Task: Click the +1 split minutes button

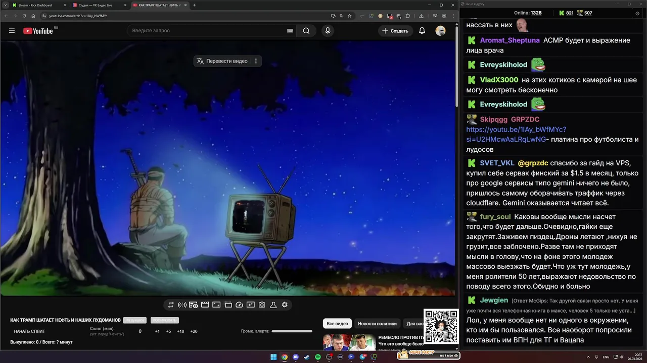Action: click(157, 331)
